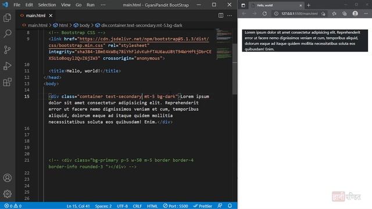Open notifications bell in status bar
This screenshot has height=209, width=372.
point(230,206)
